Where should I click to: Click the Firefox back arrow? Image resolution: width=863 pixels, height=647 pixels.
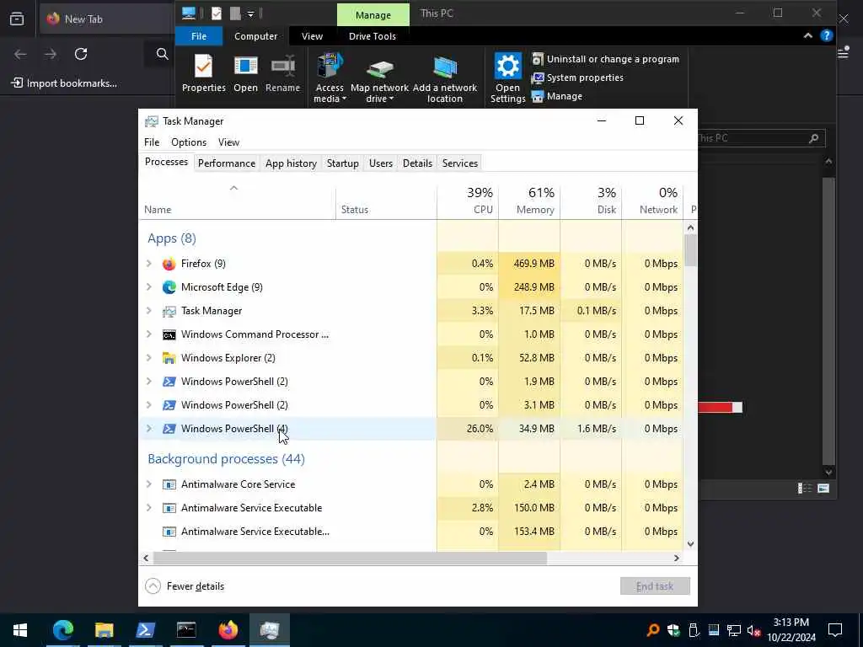(20, 54)
